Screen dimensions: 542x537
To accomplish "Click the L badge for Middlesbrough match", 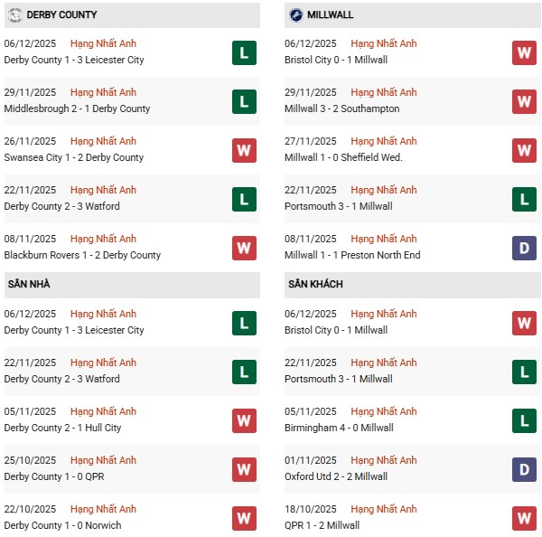I will tap(244, 101).
